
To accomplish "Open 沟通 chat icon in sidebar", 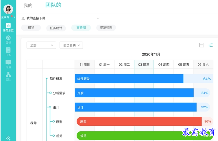I will click(8, 64).
